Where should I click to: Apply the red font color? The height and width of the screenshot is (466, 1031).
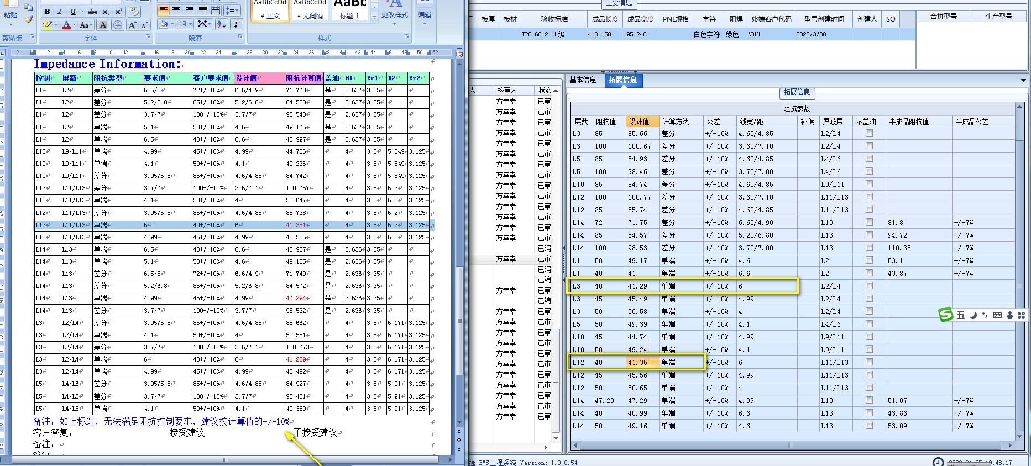tap(66, 25)
